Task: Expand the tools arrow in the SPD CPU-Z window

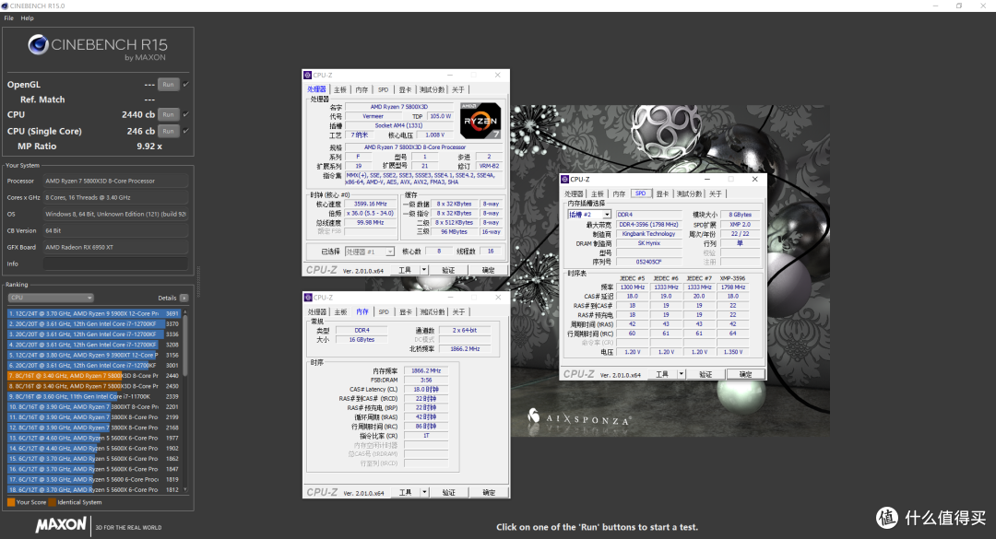Action: point(681,374)
